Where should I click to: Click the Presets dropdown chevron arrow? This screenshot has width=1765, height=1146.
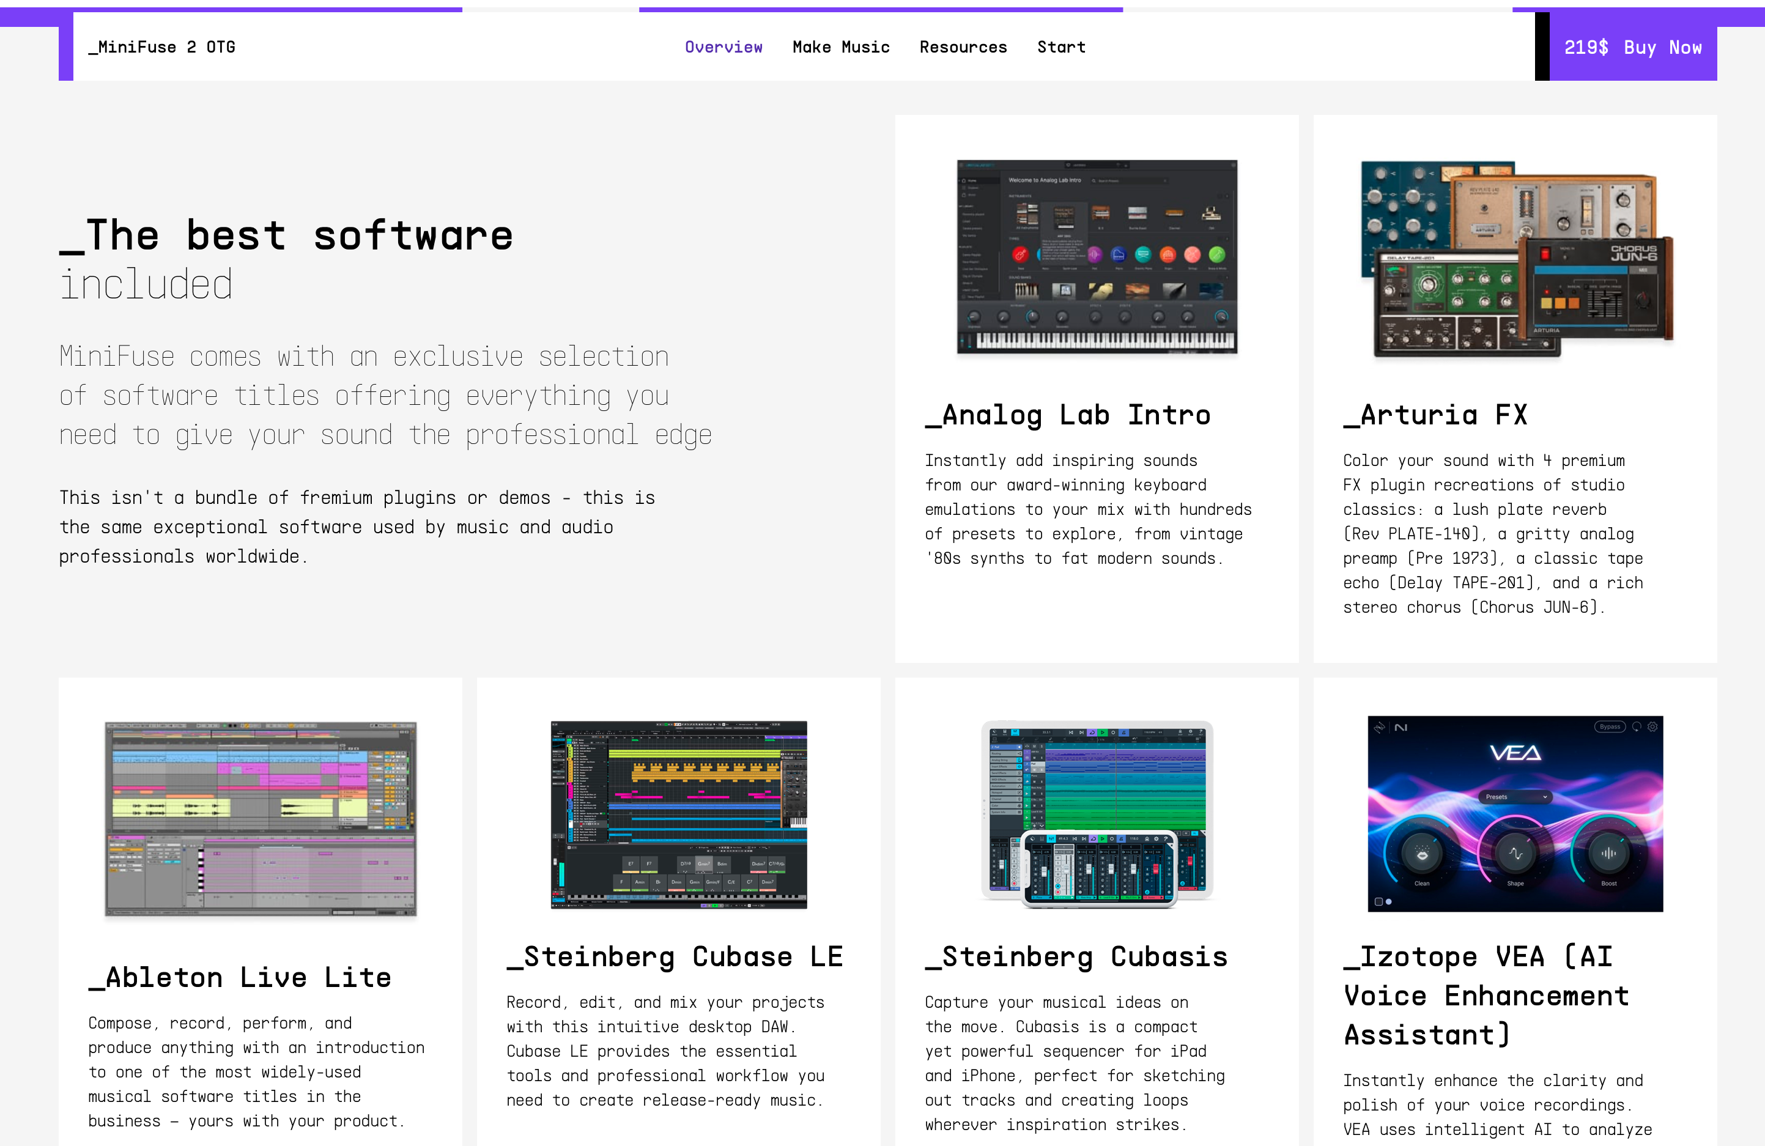pyautogui.click(x=1545, y=797)
